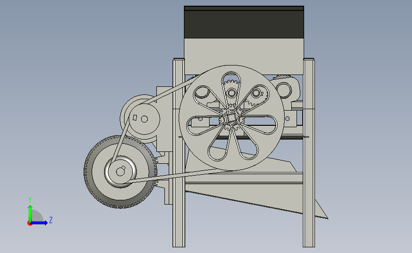Click the blue Z axis arrow of triad
This screenshot has height=253, width=412.
[x=40, y=223]
